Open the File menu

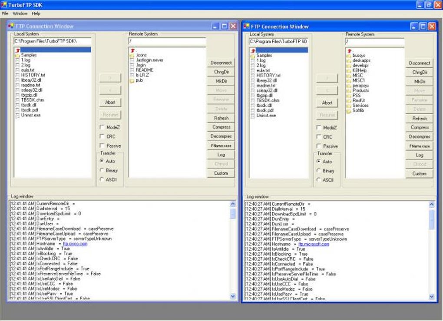(x=5, y=13)
